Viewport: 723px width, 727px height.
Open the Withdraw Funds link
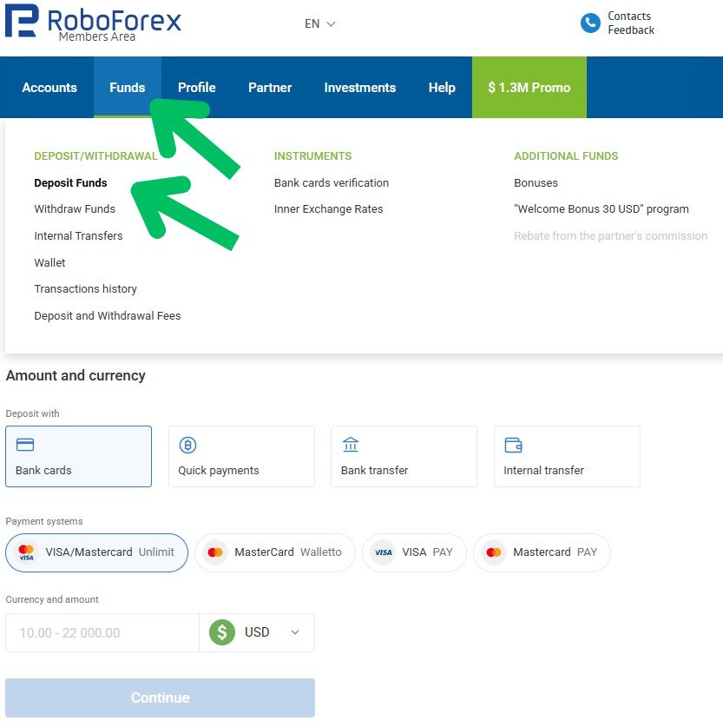[75, 208]
